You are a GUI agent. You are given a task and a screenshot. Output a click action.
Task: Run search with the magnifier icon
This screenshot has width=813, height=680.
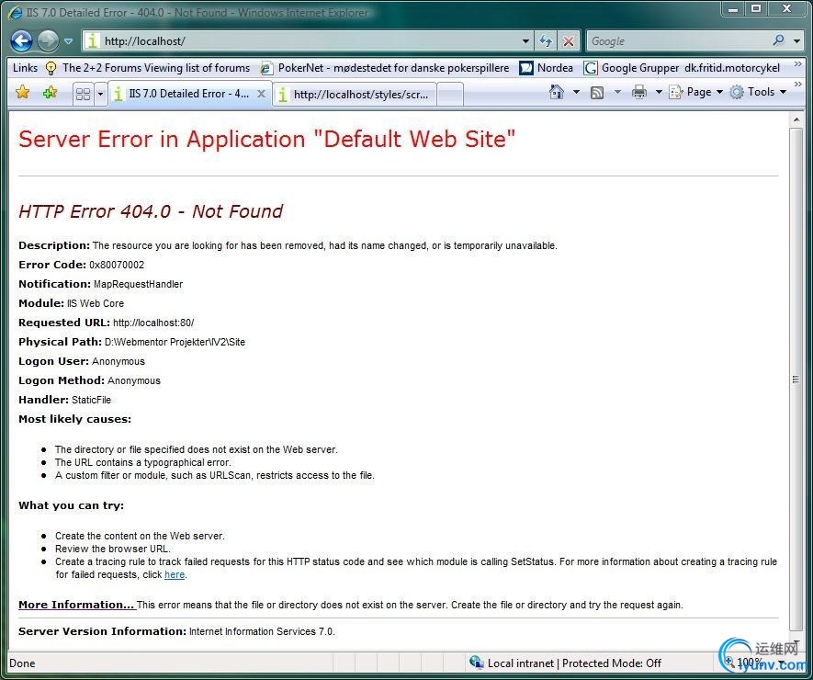778,40
